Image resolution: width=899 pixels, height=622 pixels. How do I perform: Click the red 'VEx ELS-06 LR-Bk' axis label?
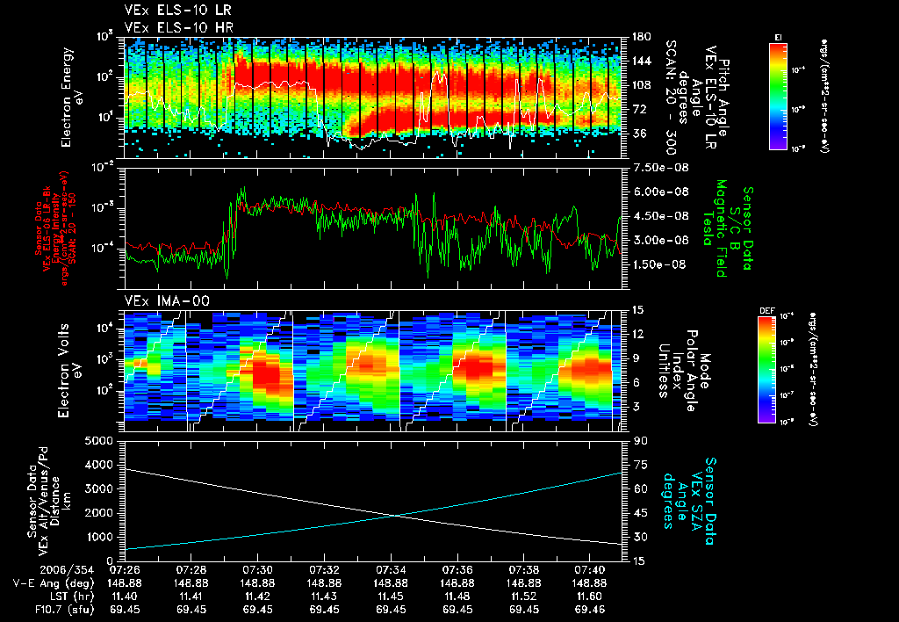coord(47,228)
